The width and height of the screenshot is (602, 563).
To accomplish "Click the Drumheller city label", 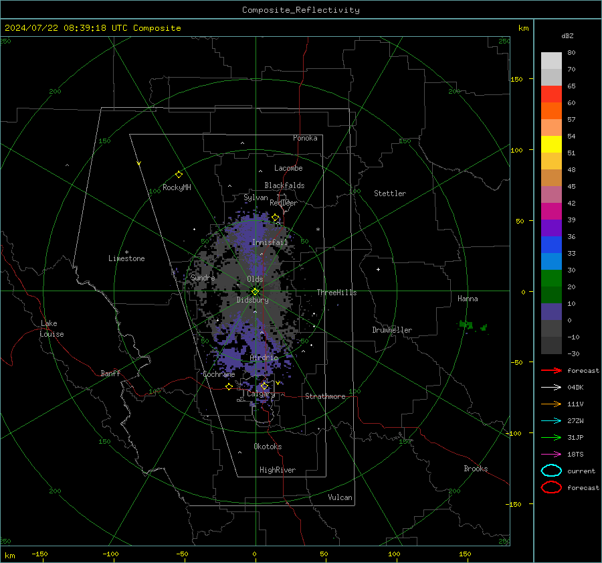I will [x=391, y=330].
